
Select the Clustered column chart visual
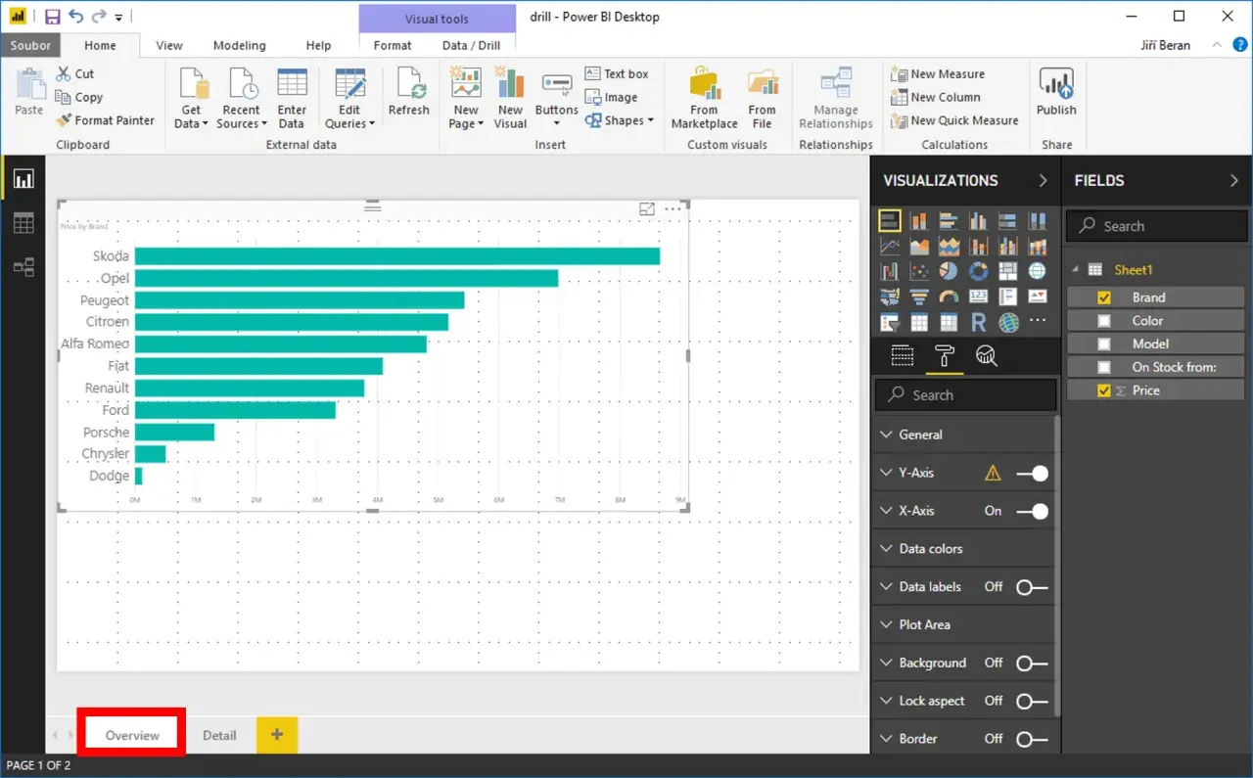click(978, 220)
